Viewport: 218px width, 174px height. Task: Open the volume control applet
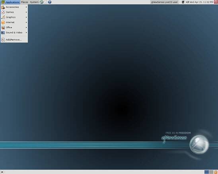187,2
